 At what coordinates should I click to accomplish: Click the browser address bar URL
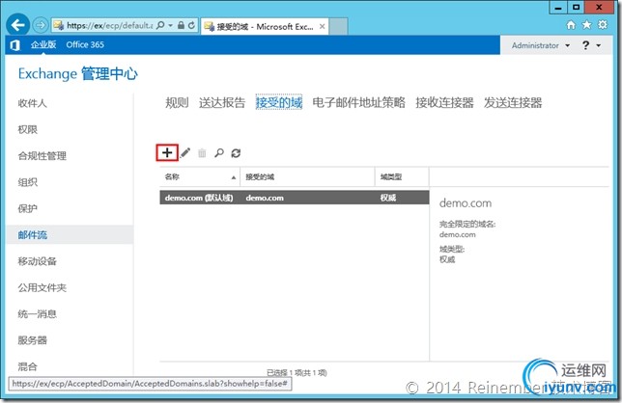click(x=109, y=25)
